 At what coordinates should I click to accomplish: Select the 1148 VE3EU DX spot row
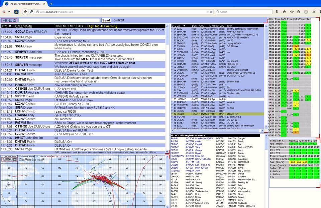point(217,114)
